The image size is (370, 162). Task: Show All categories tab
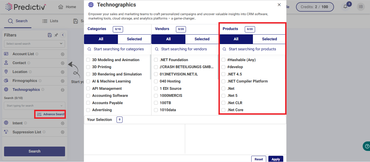point(101,39)
